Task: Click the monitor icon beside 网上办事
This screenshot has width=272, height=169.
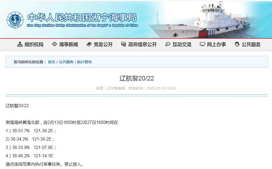Action: [x=202, y=44]
